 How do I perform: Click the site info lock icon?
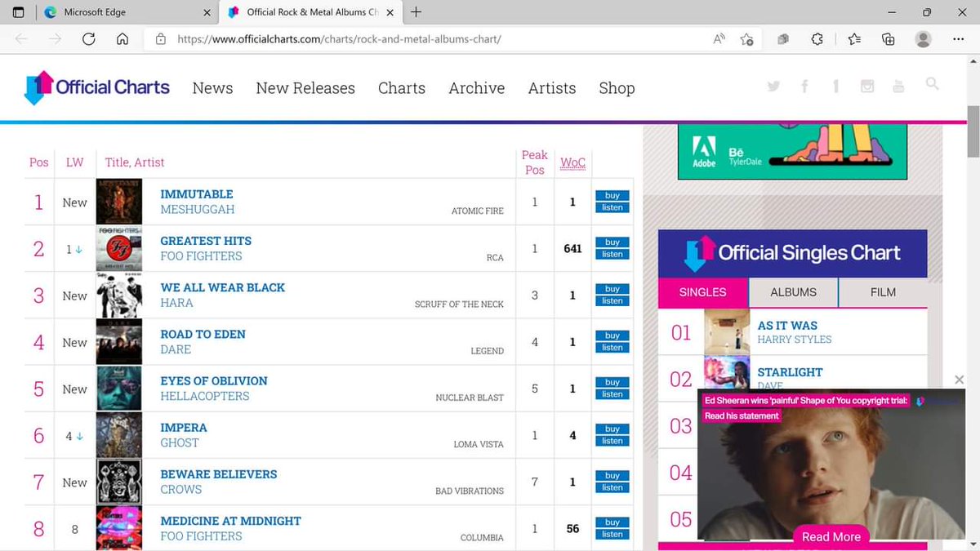click(161, 39)
